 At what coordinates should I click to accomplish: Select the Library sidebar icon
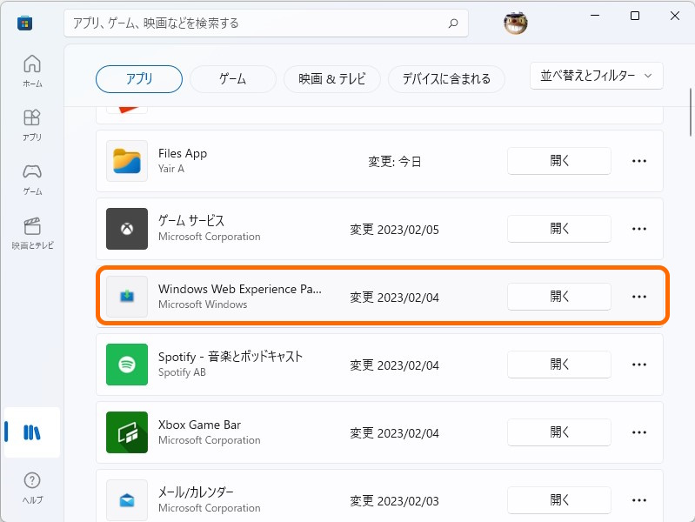pyautogui.click(x=32, y=432)
